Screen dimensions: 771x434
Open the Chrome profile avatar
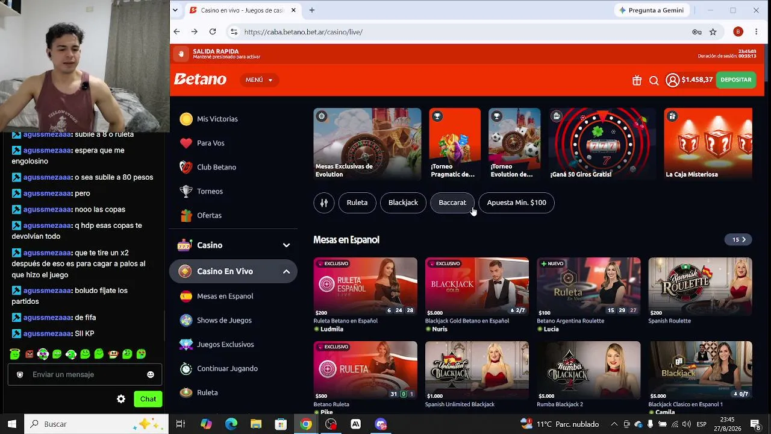click(738, 32)
